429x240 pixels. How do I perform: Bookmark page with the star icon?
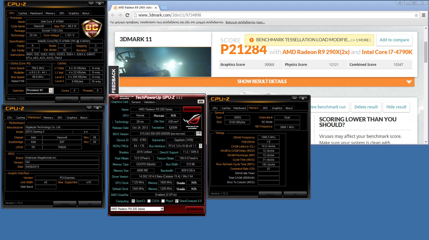click(416, 15)
